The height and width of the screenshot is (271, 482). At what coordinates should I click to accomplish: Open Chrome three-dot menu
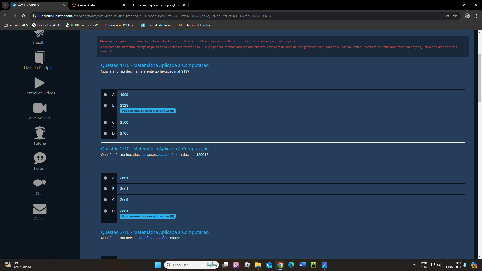[x=476, y=16]
